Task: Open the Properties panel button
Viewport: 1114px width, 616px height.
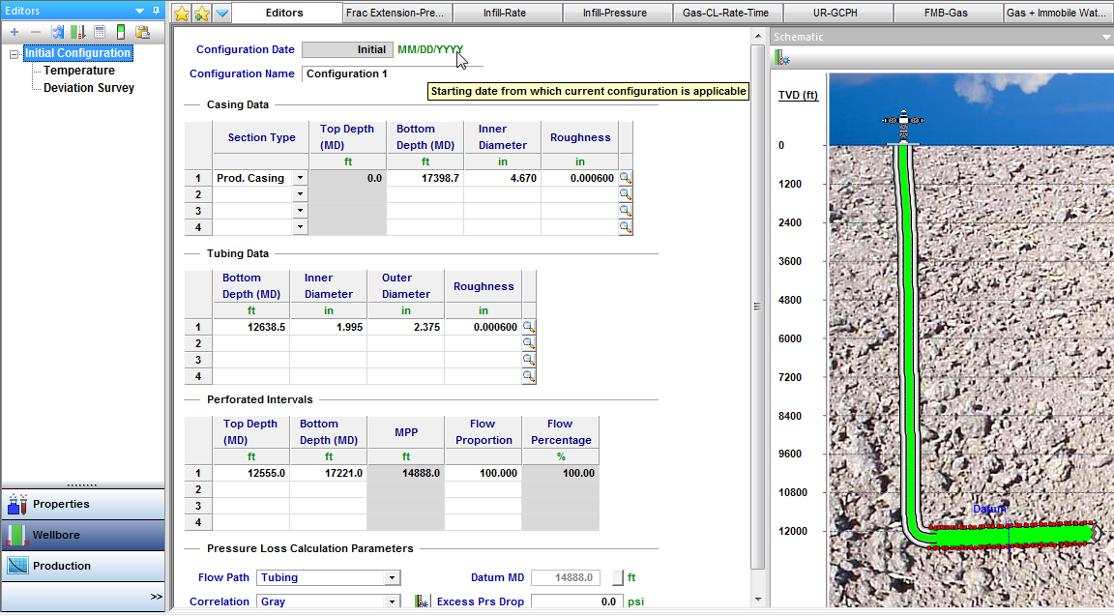Action: pyautogui.click(x=61, y=504)
